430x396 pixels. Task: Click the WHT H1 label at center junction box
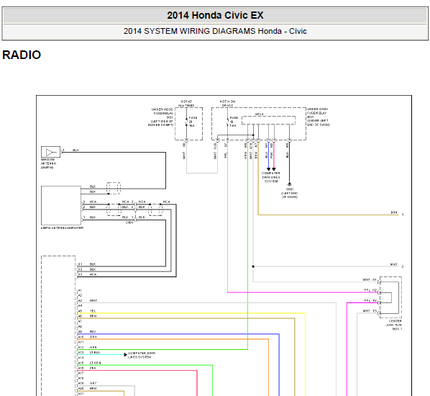point(370,280)
